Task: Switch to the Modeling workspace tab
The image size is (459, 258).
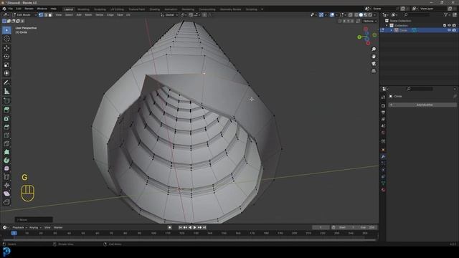Action: pos(83,9)
